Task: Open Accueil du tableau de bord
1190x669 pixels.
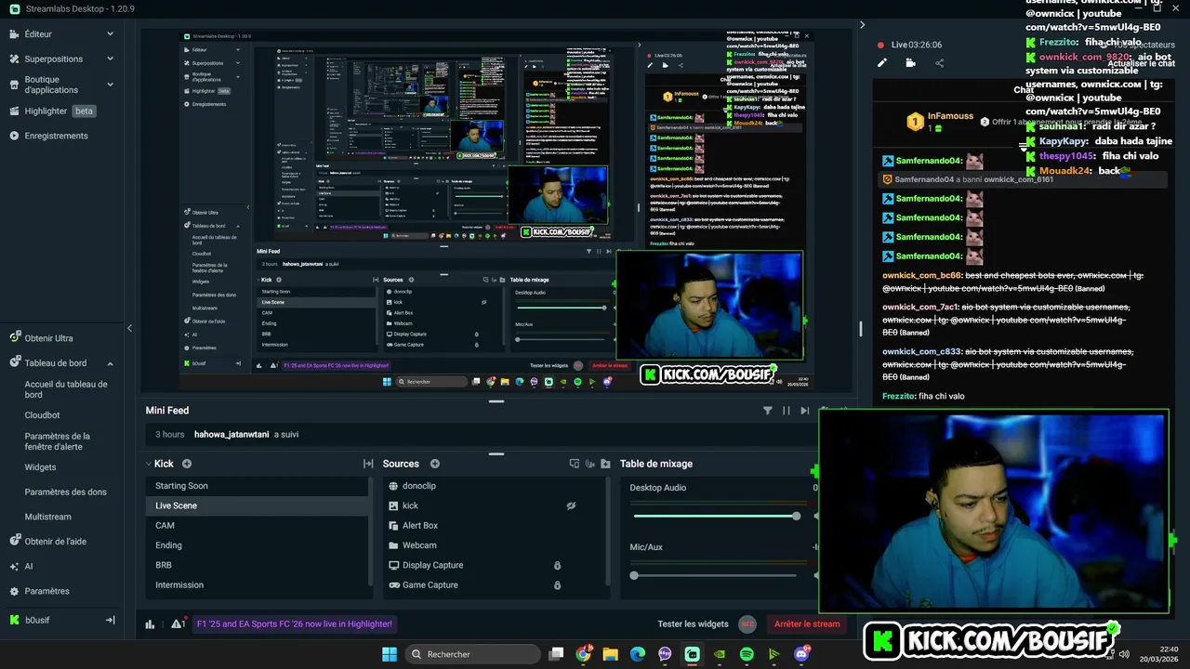Action: pos(66,389)
